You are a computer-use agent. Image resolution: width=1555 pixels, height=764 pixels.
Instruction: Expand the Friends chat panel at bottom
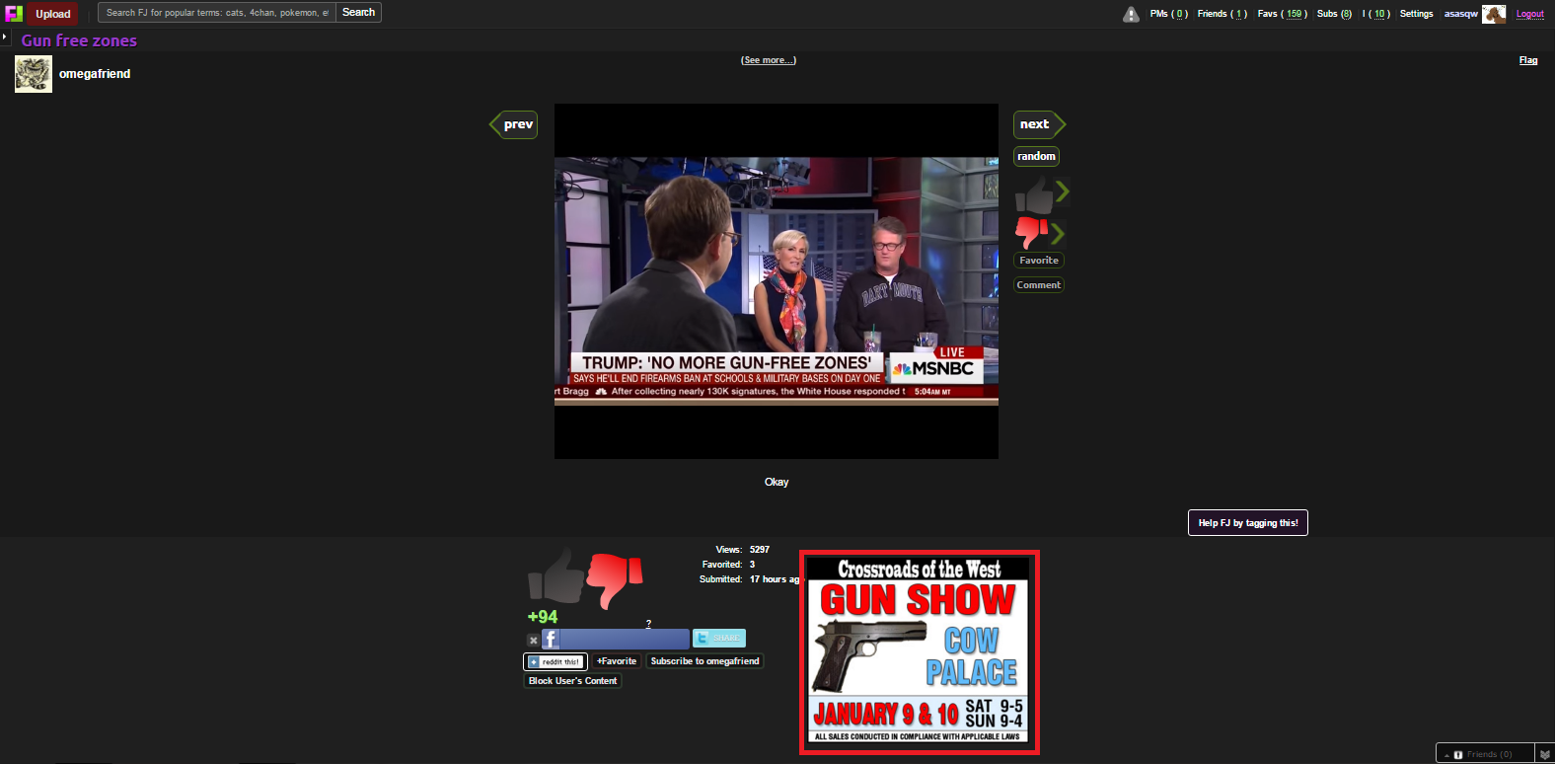[1484, 754]
